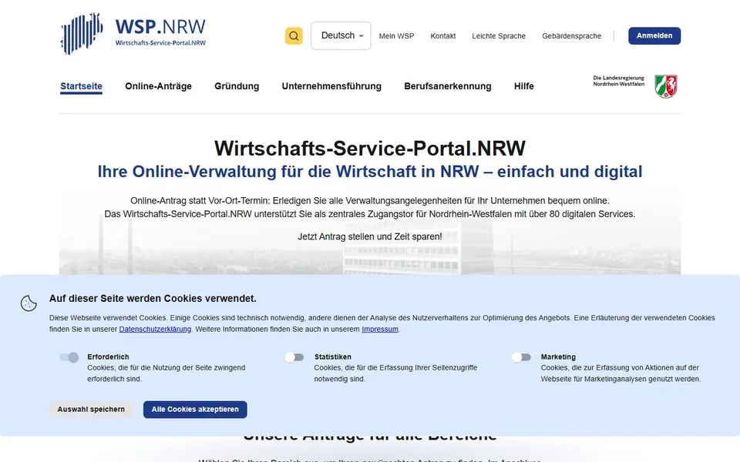Open the Berufsanerkennung menu
The image size is (740, 462).
(x=447, y=86)
